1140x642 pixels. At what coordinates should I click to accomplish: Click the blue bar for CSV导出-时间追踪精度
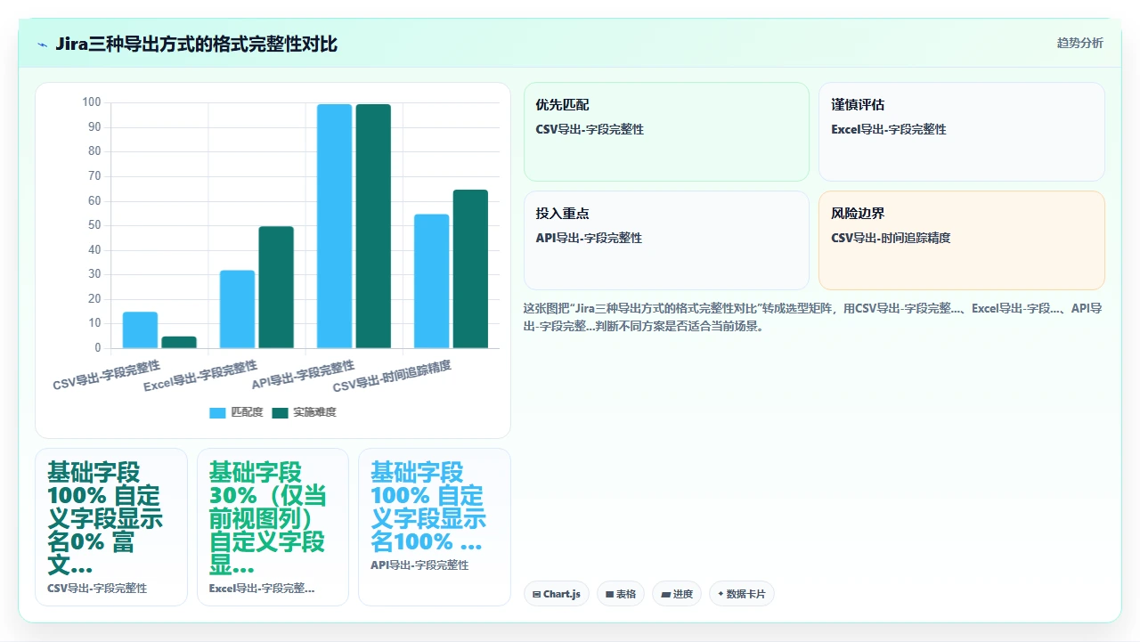(432, 281)
